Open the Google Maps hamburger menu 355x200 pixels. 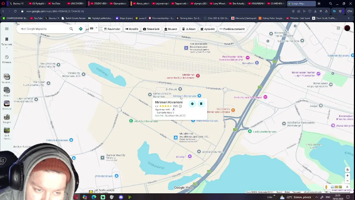(x=7, y=29)
